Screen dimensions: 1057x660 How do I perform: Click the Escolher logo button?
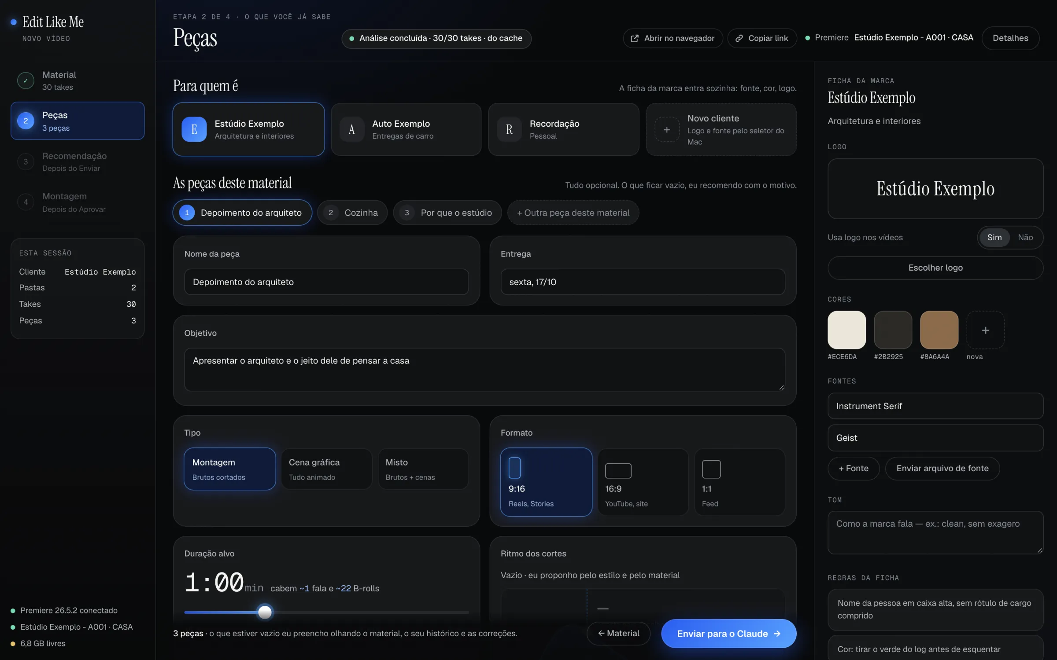point(935,268)
